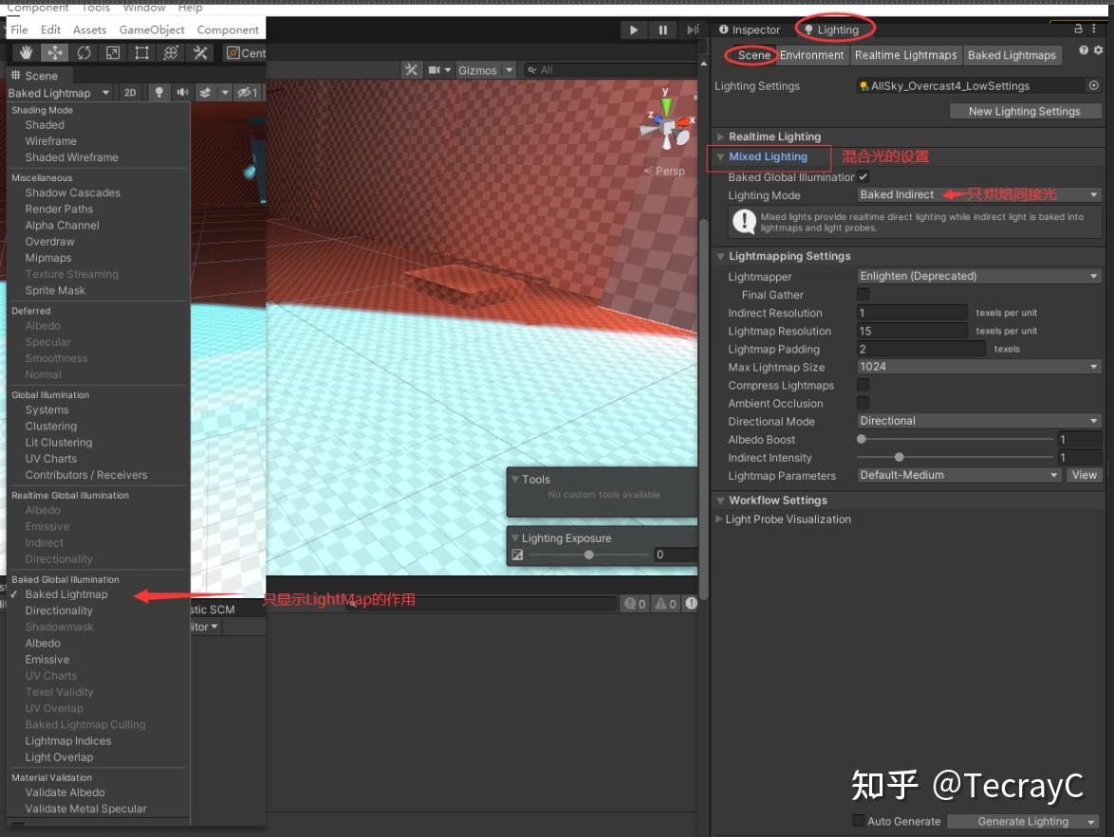The height and width of the screenshot is (837, 1114).
Task: Switch to the Environment tab
Action: [811, 55]
